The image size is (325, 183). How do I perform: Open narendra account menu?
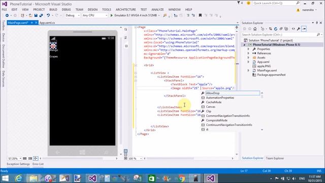[309, 10]
